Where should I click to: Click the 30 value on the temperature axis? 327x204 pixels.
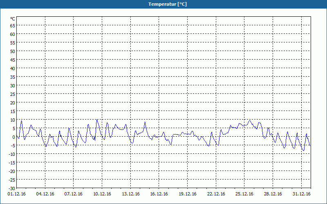click(13, 86)
